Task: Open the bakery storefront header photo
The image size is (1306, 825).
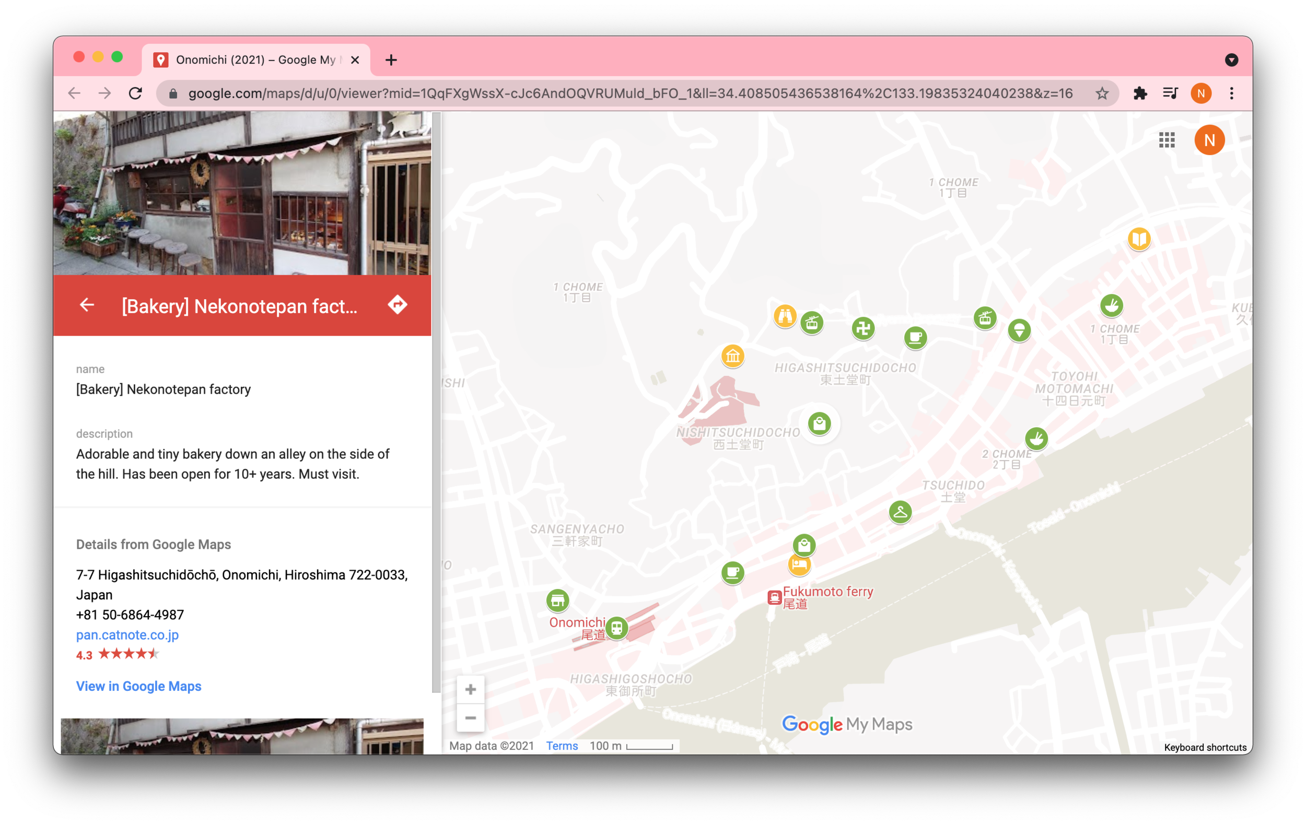Action: (242, 193)
